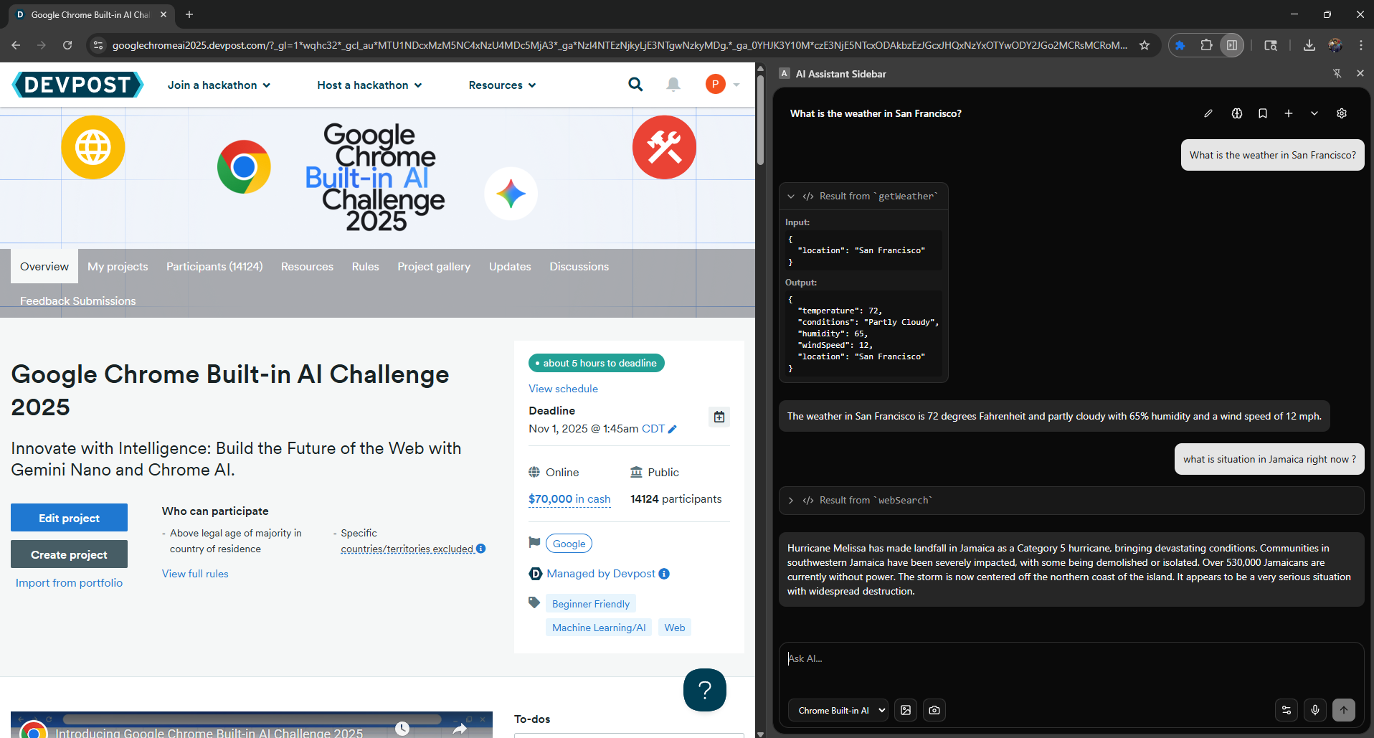
Task: Expand the webSearch result section
Action: tap(791, 500)
